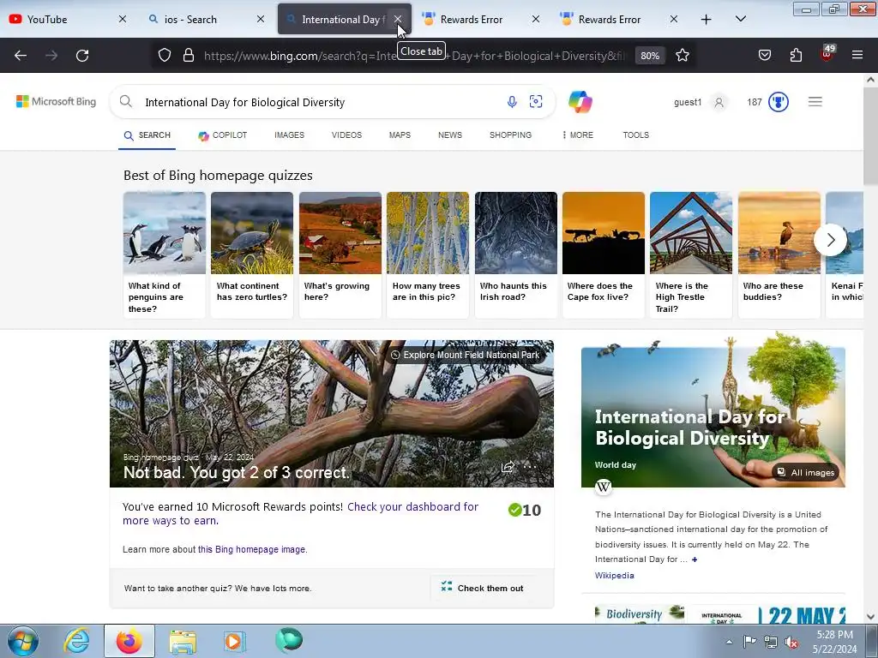
Task: Click the All images button
Action: pyautogui.click(x=805, y=472)
